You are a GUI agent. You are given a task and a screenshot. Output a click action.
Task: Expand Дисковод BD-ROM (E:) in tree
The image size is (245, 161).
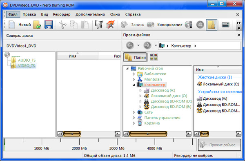(x=140, y=107)
